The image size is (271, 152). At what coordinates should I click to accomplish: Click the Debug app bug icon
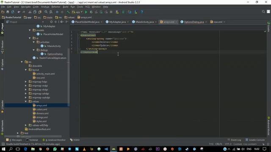pyautogui.click(x=91, y=12)
